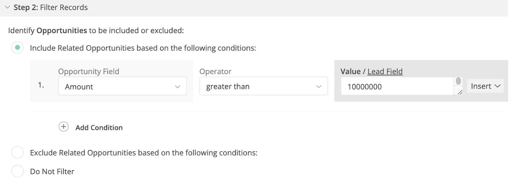Select the Value tab label
515x182 pixels.
(x=350, y=71)
